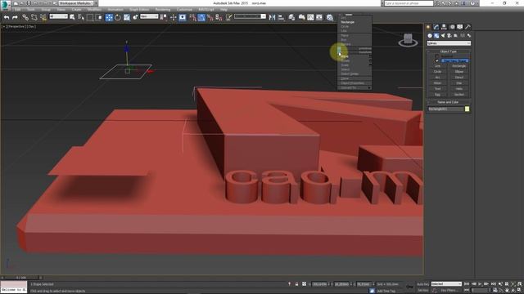Open the Schematic View
The image size is (524, 294).
[319, 17]
